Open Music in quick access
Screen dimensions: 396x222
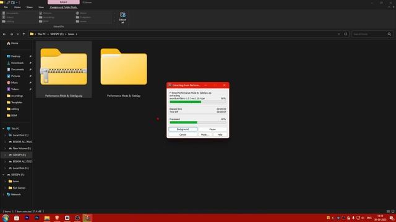coord(14,83)
